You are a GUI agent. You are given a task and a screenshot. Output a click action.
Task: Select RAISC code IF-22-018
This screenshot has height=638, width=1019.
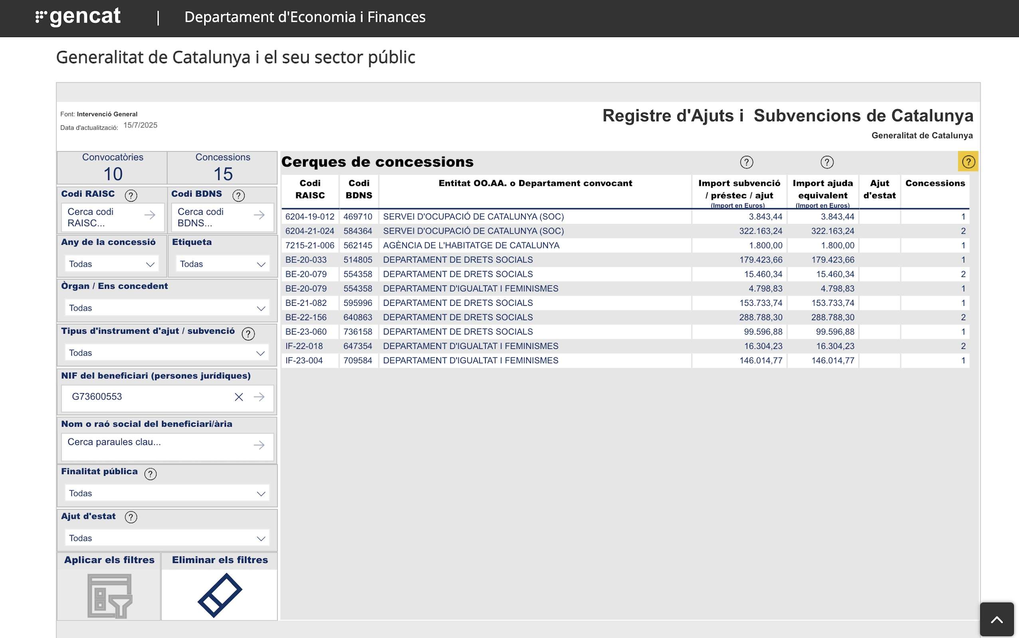[x=304, y=346]
